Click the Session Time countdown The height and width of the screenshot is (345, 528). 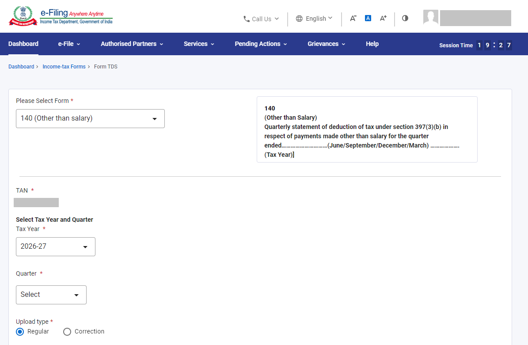tap(475, 45)
